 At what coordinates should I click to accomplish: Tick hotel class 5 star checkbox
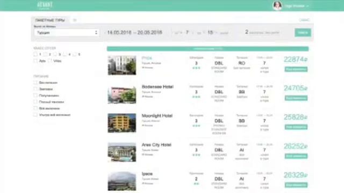click(75, 54)
